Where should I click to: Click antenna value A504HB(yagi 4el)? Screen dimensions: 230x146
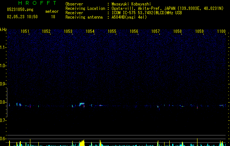pos(129,17)
